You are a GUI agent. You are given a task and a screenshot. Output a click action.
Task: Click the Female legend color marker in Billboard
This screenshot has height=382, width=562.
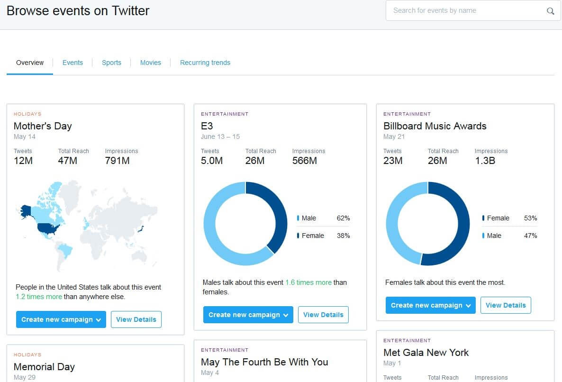tap(483, 218)
